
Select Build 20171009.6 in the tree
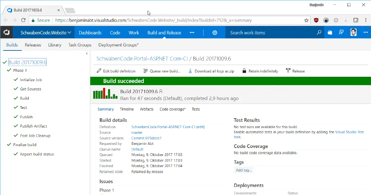point(28,62)
